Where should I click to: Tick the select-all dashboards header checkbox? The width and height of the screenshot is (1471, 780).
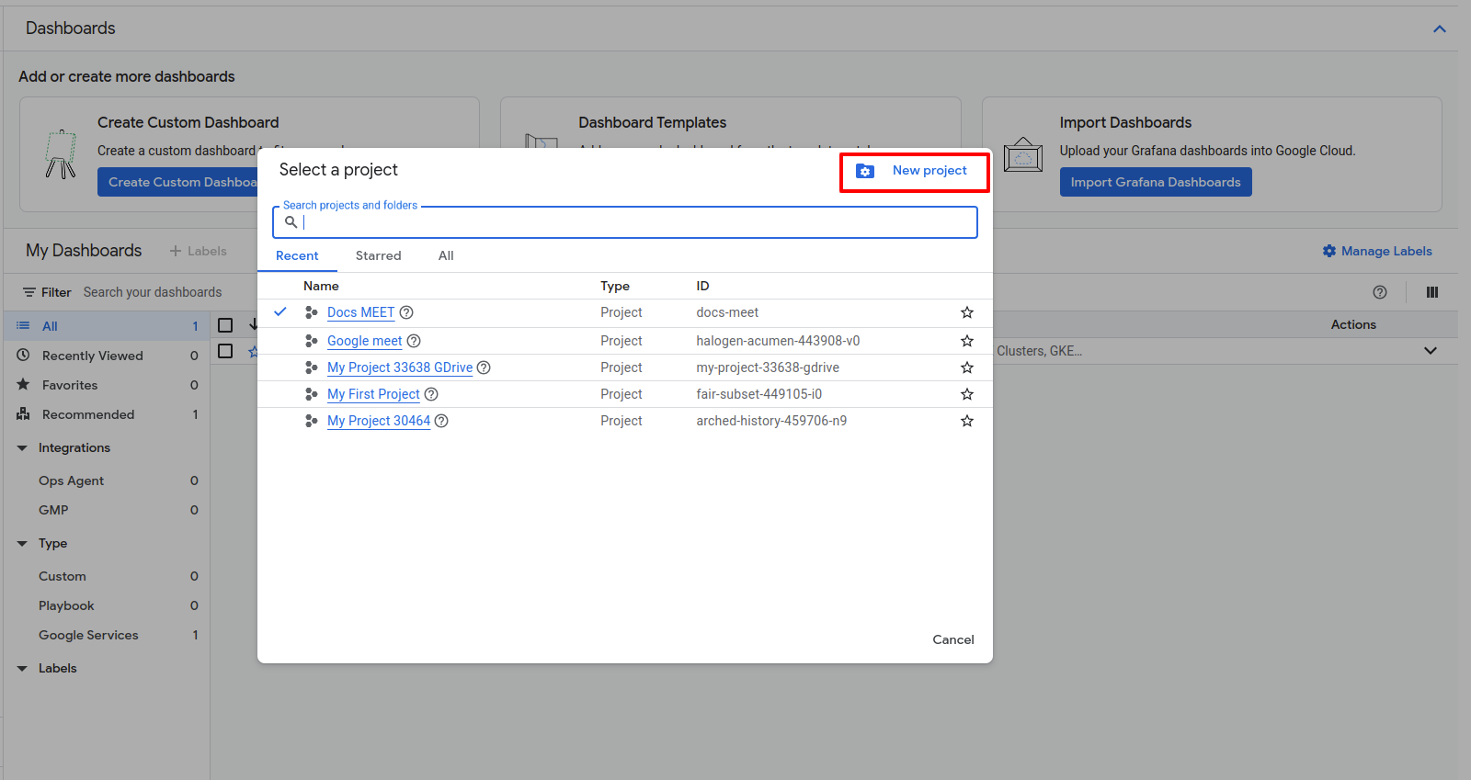[225, 324]
